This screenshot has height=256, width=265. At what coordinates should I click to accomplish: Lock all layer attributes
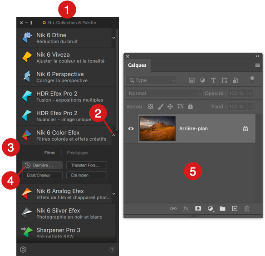pyautogui.click(x=190, y=106)
